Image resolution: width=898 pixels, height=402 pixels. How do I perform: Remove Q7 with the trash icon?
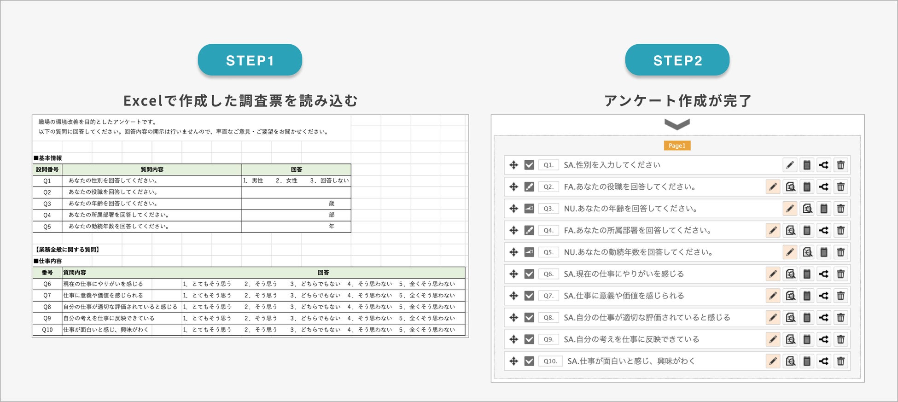(x=841, y=296)
